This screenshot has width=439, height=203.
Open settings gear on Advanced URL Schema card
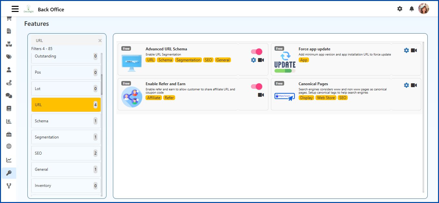[x=253, y=60]
